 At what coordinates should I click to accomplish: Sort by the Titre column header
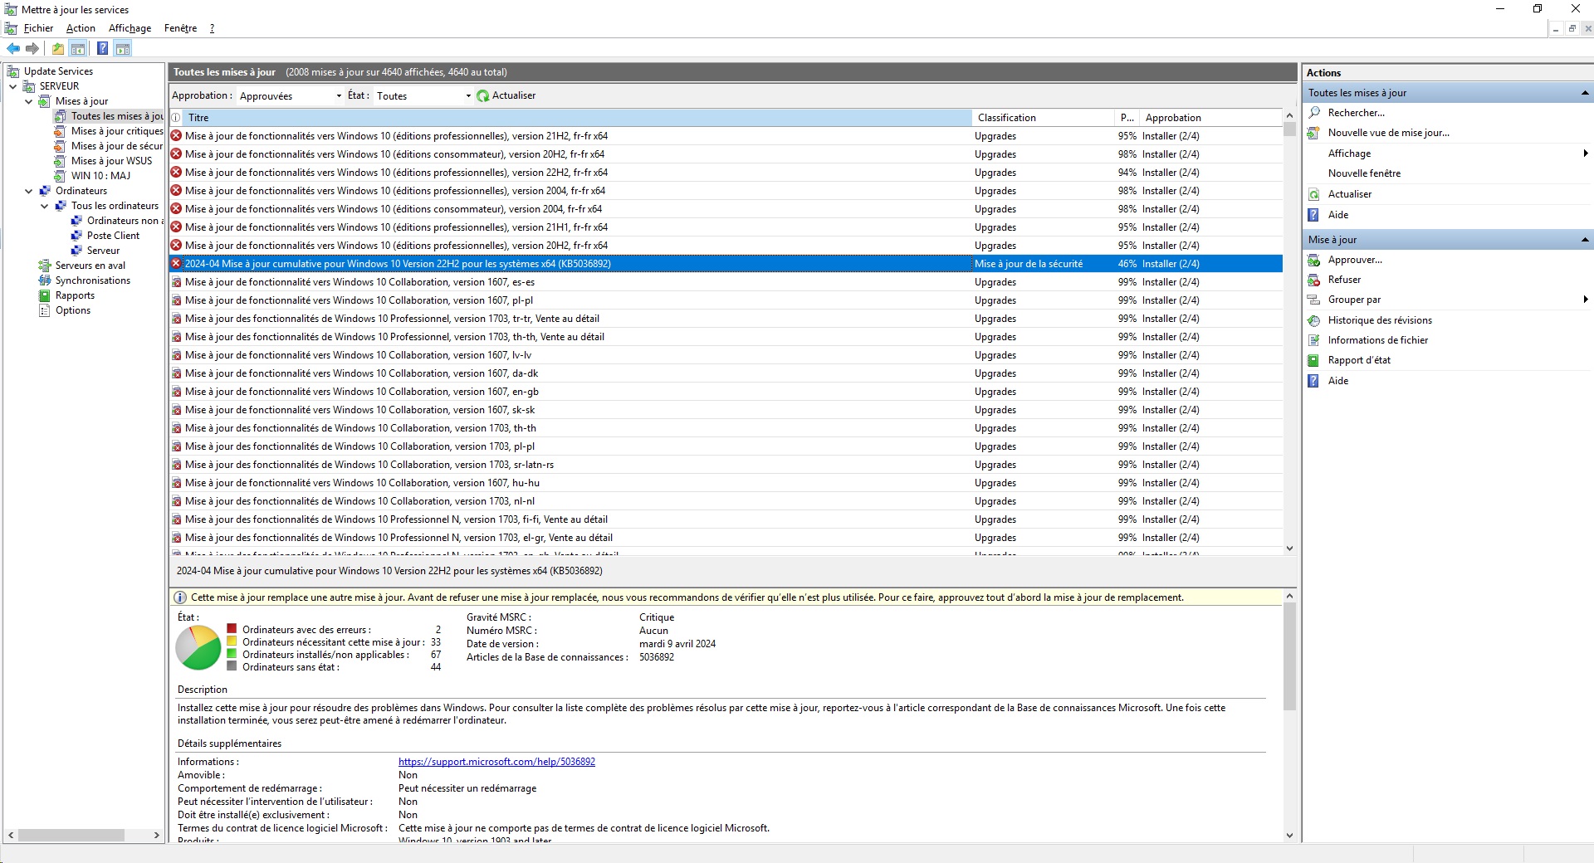click(577, 118)
